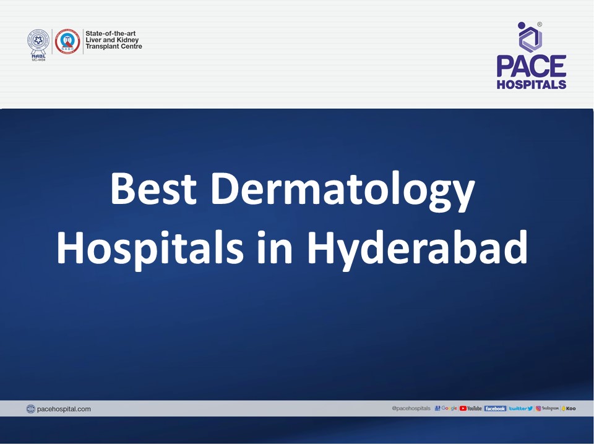Select the Twitter bird icon

pos(530,408)
